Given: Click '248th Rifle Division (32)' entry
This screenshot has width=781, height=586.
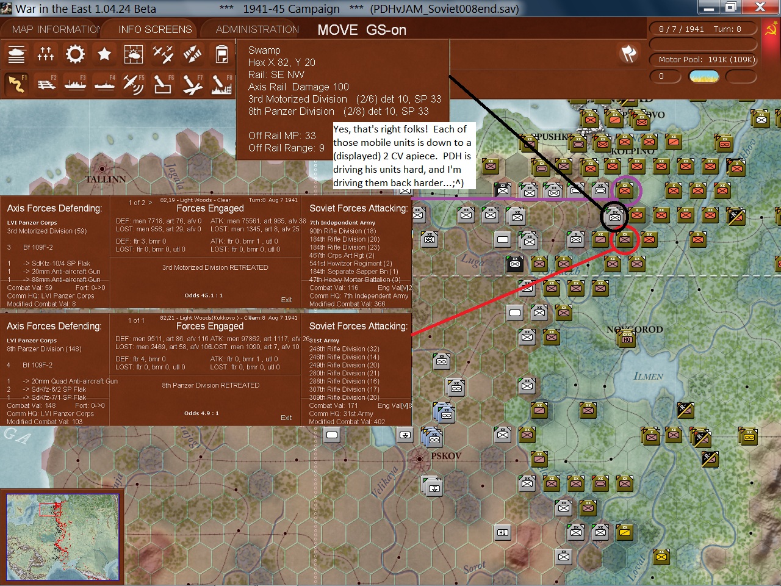Looking at the screenshot, I should pos(344,349).
